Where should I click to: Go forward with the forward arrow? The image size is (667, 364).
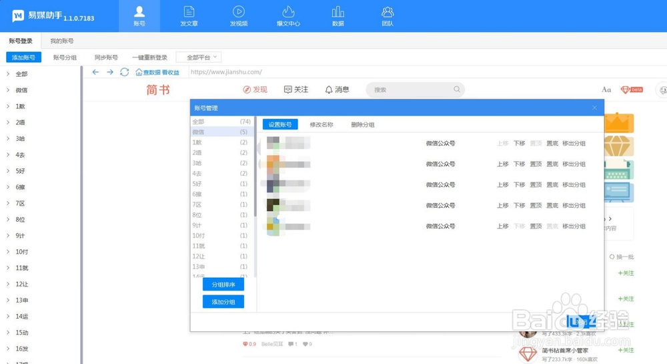pyautogui.click(x=110, y=72)
